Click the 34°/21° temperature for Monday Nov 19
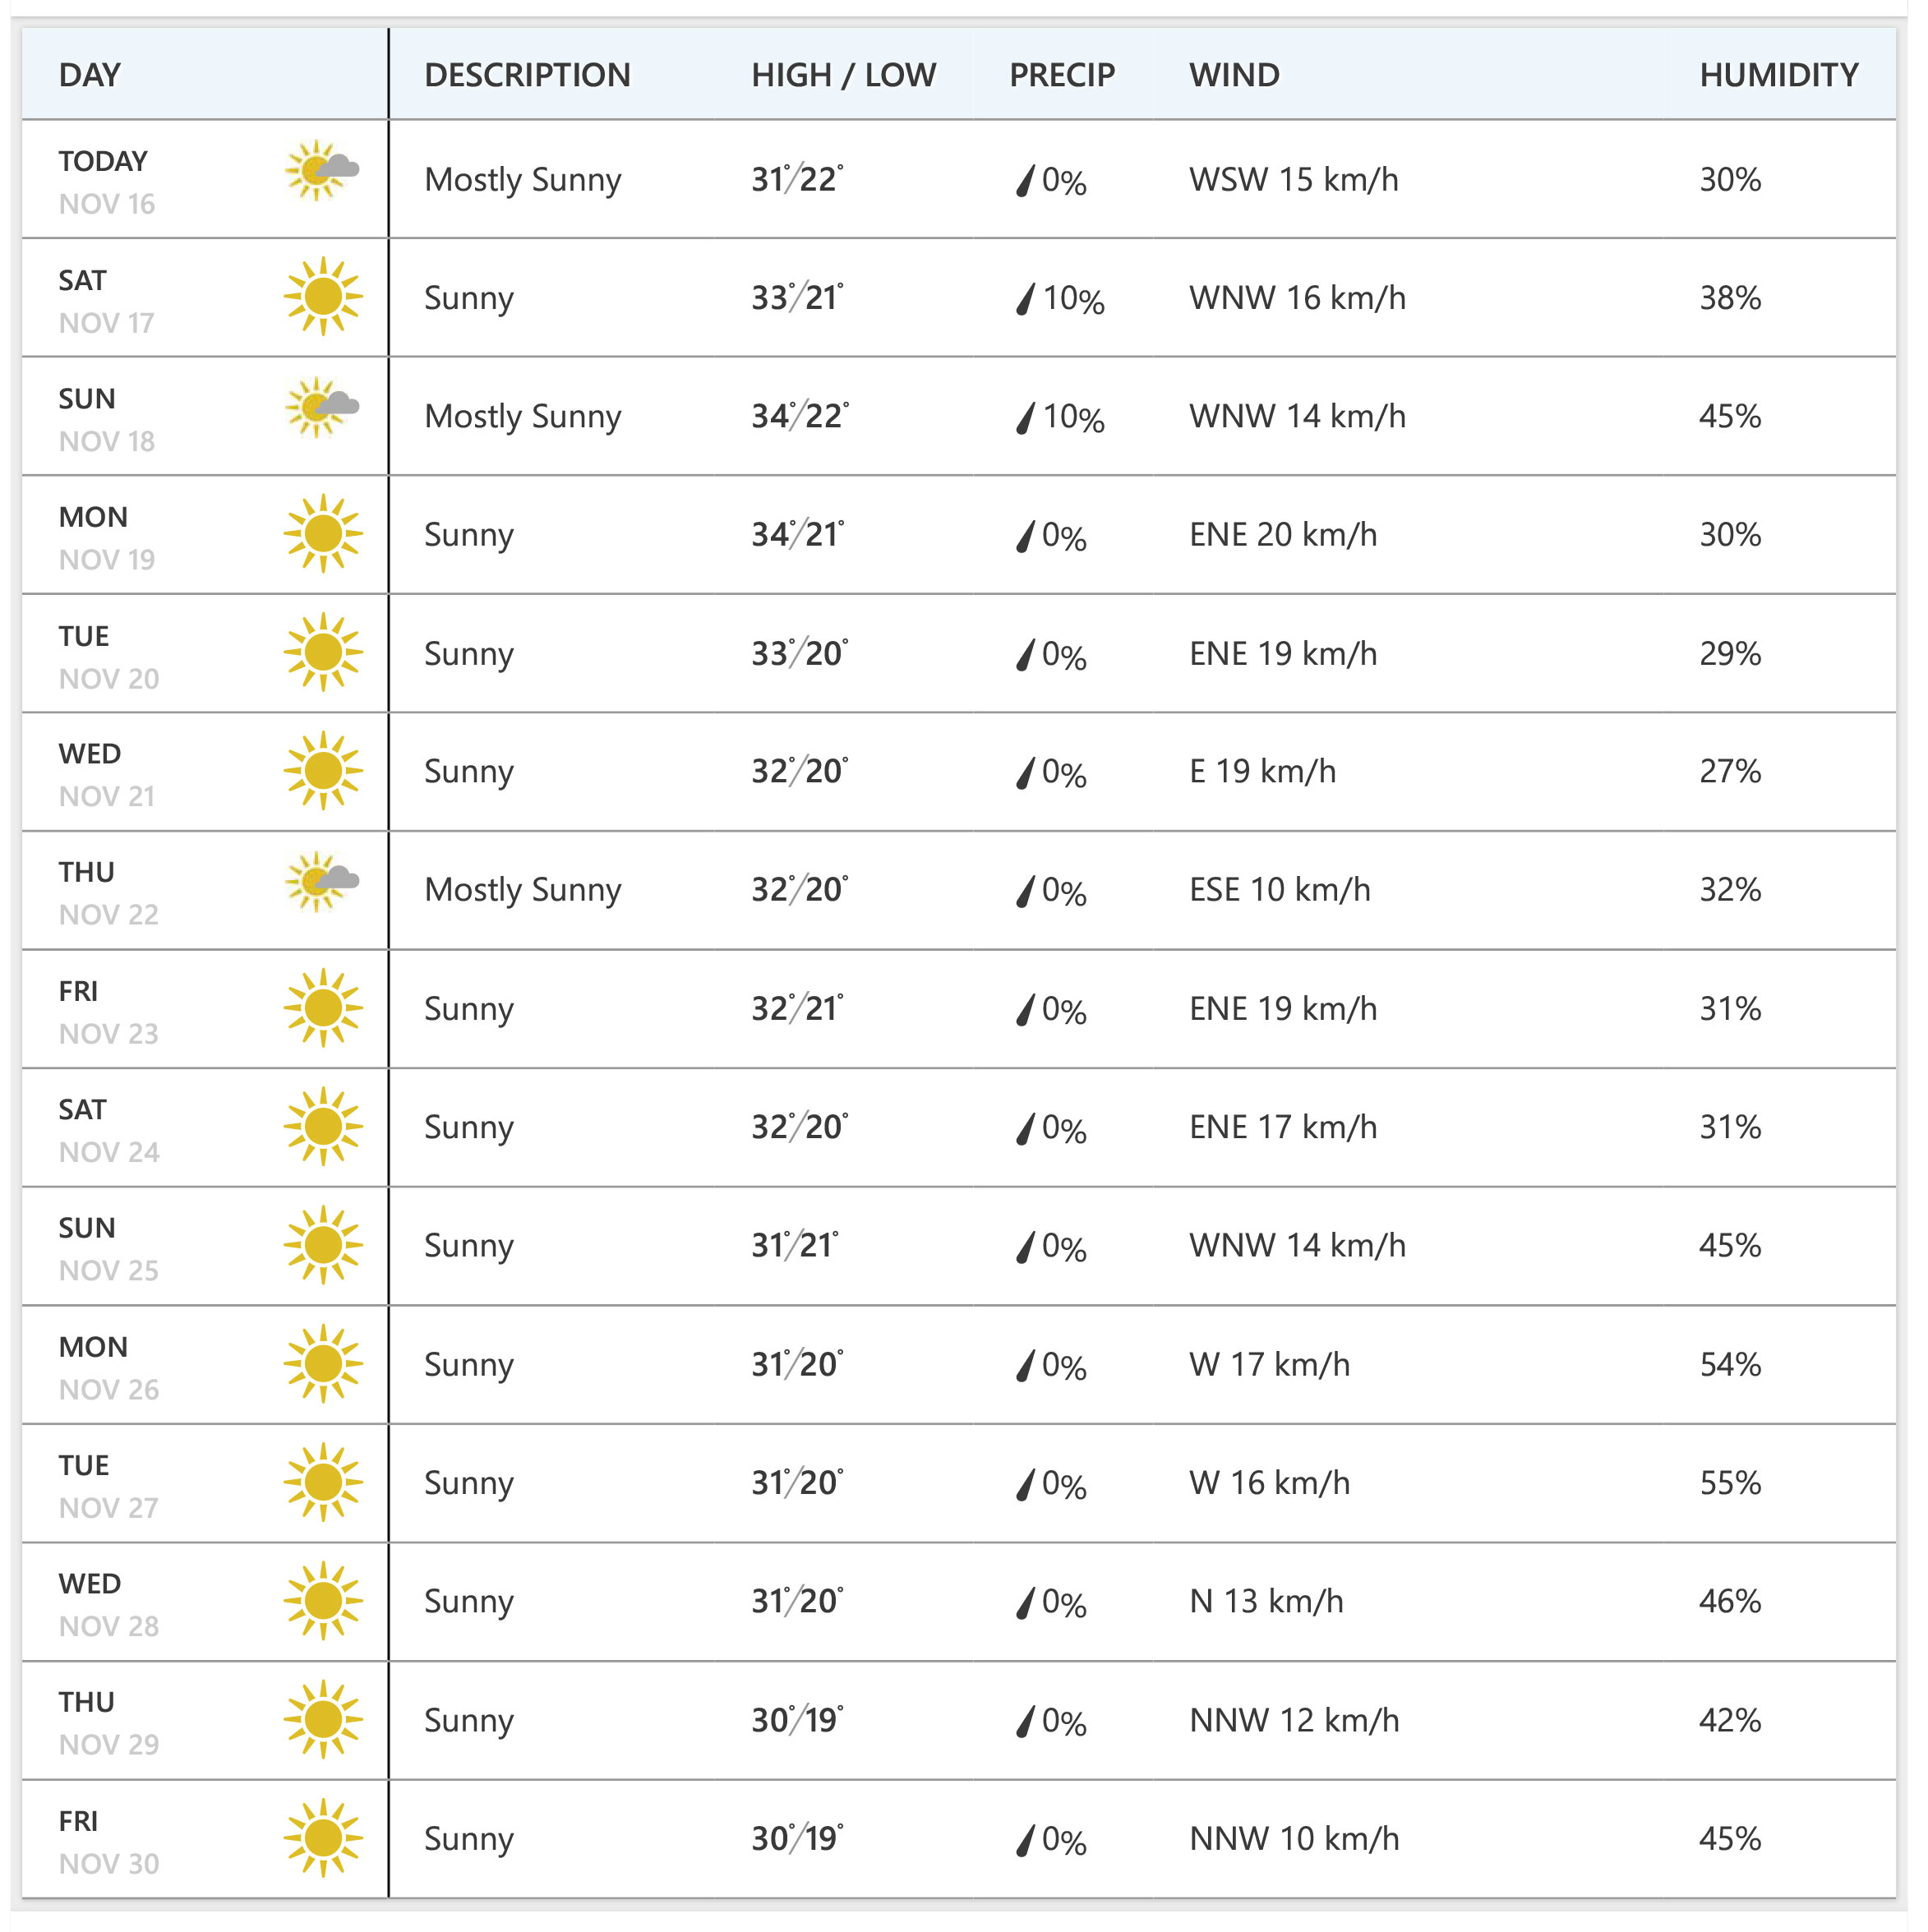 coord(797,534)
